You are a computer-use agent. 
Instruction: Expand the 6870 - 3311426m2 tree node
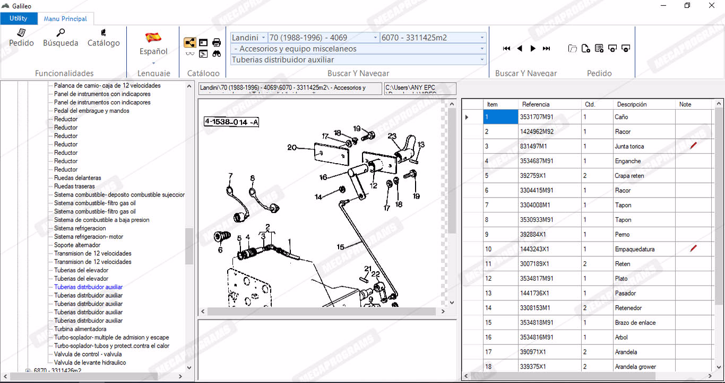pos(28,371)
